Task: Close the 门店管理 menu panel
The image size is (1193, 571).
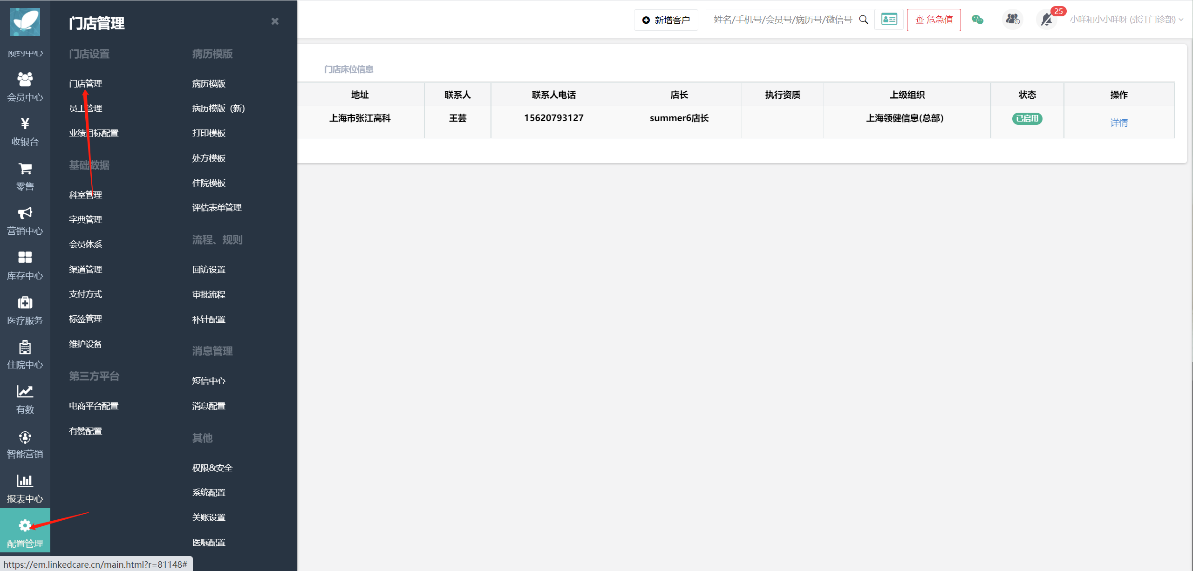Action: click(275, 21)
